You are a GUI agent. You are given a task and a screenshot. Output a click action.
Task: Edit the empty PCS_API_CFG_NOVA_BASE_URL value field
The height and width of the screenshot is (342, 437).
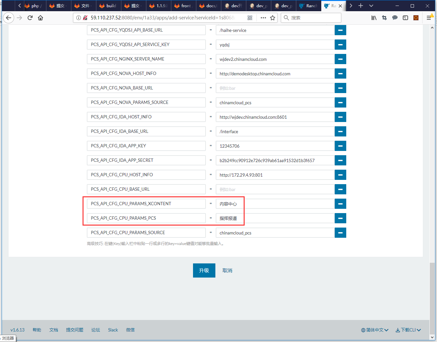click(x=275, y=88)
